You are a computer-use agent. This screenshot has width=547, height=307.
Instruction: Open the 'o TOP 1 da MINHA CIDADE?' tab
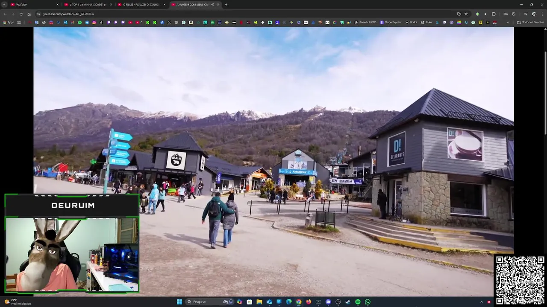pos(88,4)
